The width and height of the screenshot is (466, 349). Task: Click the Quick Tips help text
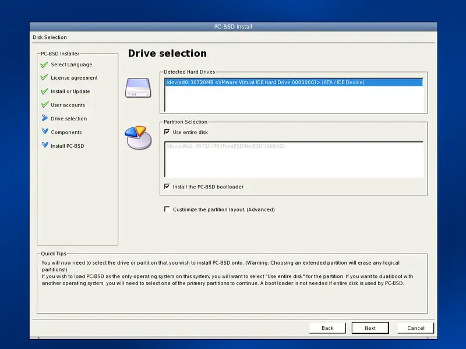227,273
